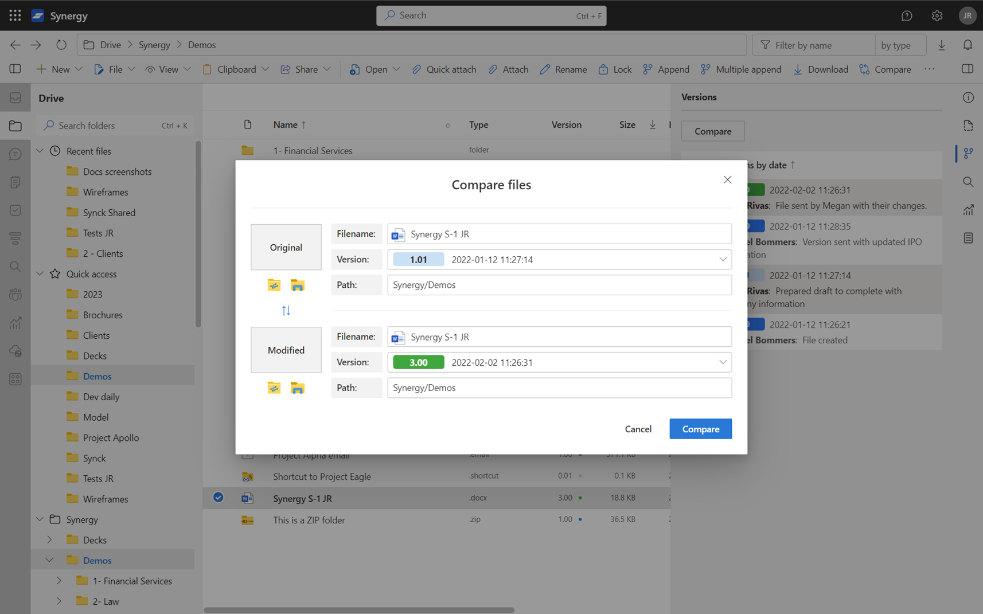The image size is (983, 614).
Task: Open the Share menu
Action: [x=306, y=69]
